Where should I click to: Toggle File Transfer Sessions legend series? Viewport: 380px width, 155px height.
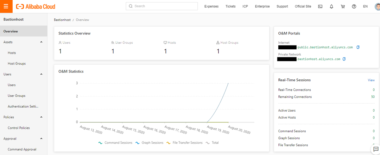(x=184, y=143)
